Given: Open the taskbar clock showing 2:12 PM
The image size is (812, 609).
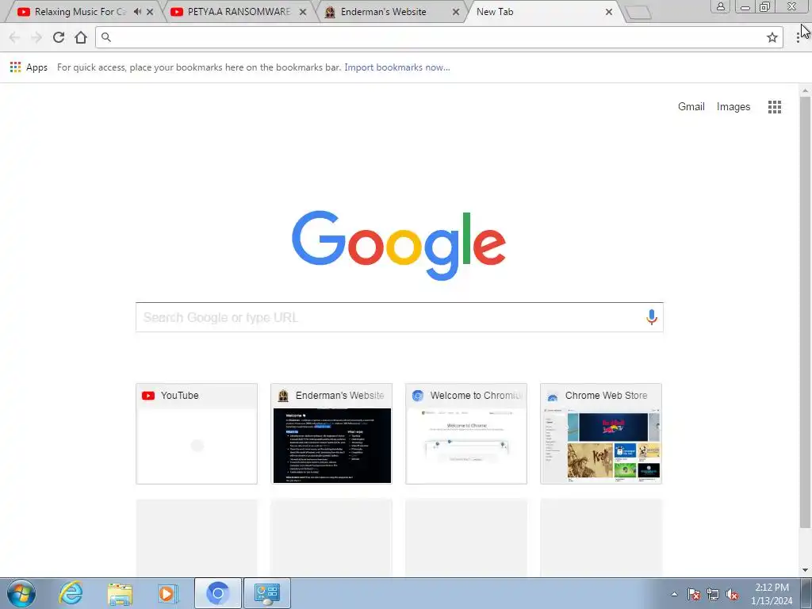Looking at the screenshot, I should pos(772,594).
